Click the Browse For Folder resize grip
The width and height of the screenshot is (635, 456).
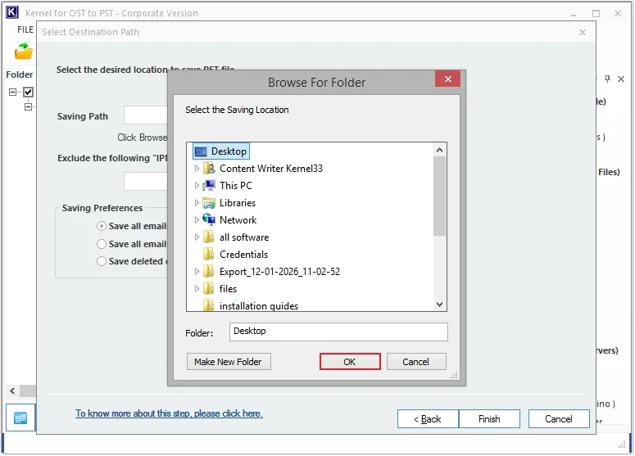click(455, 376)
